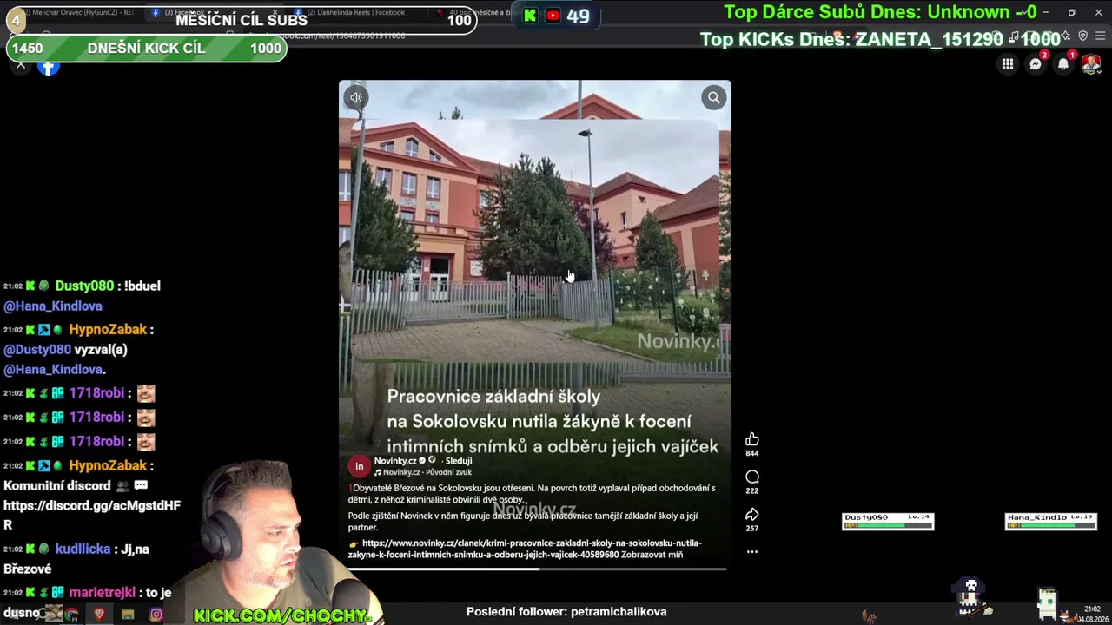Click the discord.gg link in stream chat

(x=92, y=515)
